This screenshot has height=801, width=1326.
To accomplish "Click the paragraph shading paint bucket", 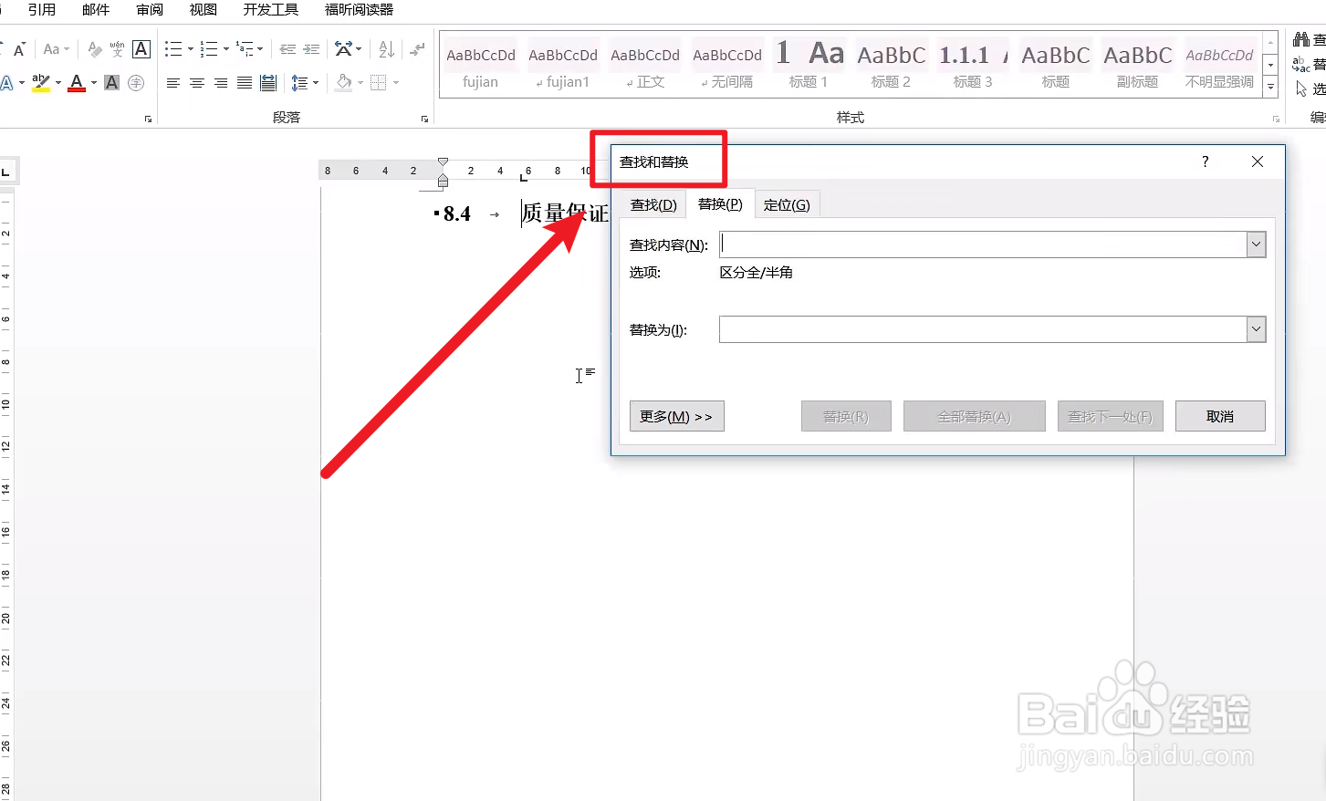I will (344, 83).
